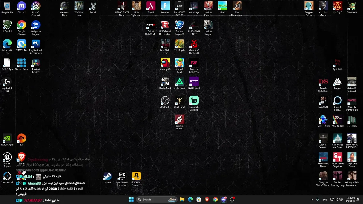Show hidden system tray icons
This screenshot has width=363, height=204.
(x=311, y=199)
